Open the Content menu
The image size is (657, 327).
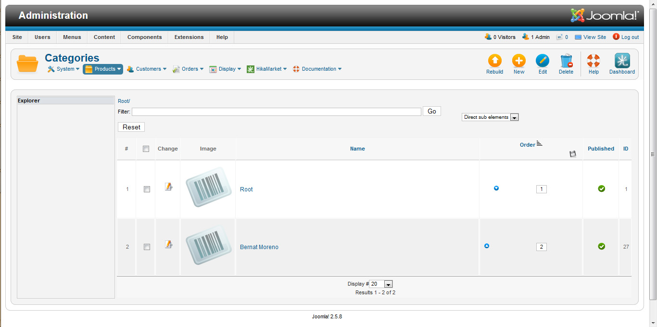[104, 37]
